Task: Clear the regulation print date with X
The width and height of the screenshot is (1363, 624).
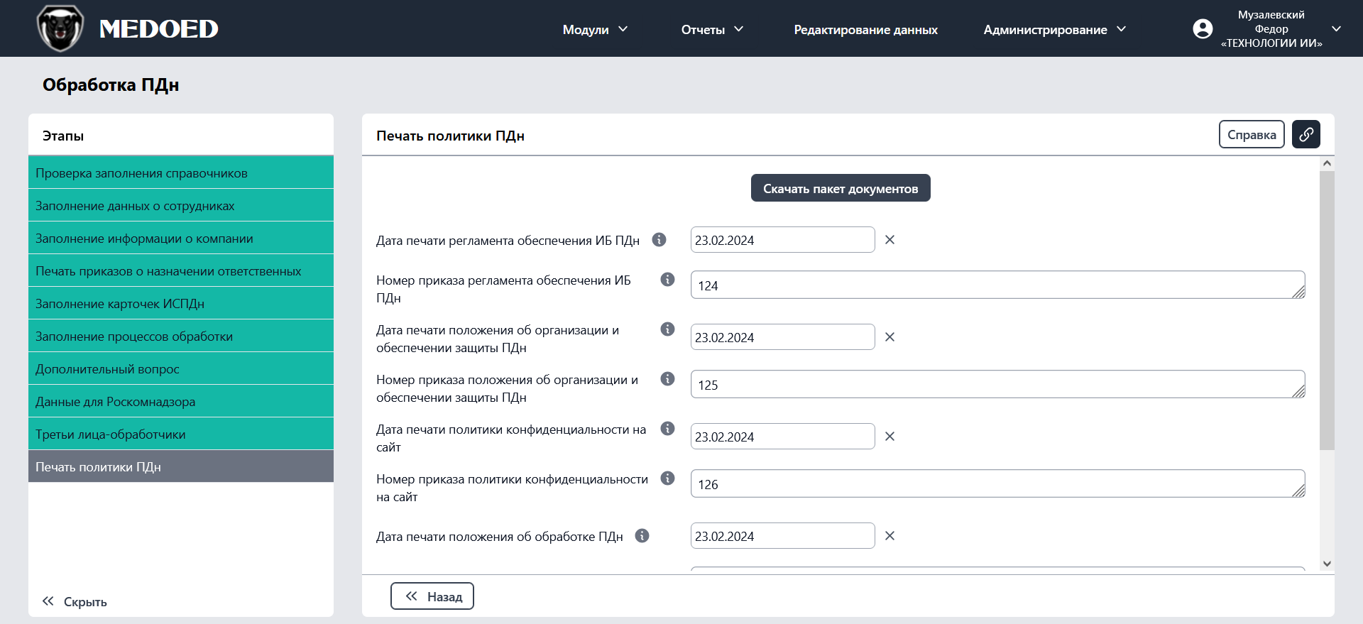Action: click(889, 240)
